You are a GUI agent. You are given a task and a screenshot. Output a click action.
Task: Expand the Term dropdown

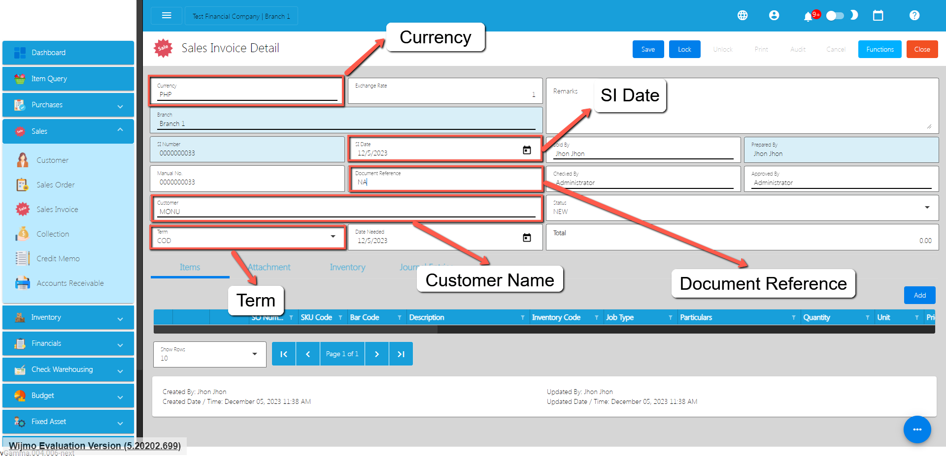pos(333,237)
